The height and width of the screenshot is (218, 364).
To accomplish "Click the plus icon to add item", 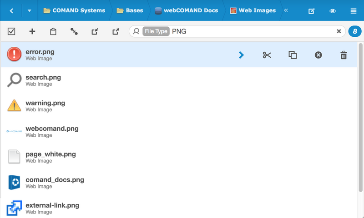I will tap(32, 31).
